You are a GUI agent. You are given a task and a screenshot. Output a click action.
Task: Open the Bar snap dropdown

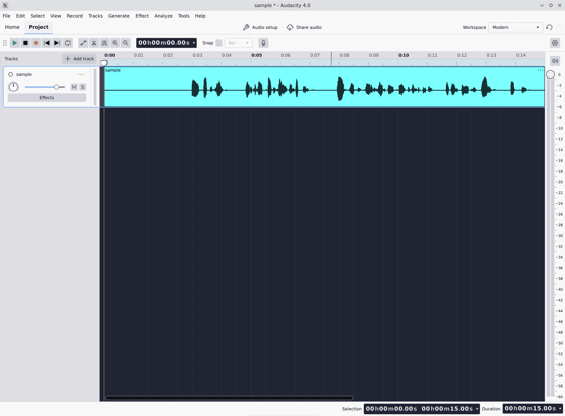pos(239,43)
